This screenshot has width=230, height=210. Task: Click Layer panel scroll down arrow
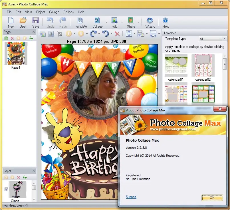[34, 199]
